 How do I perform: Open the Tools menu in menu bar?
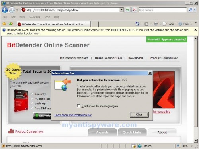pyautogui.click(x=47, y=17)
